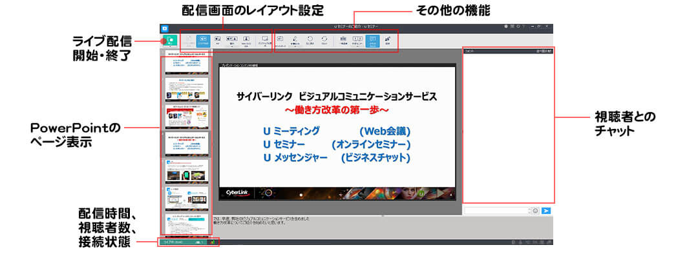Select the webcam only layout icon
Viewport: 698px width, 254px height.
pos(246,41)
